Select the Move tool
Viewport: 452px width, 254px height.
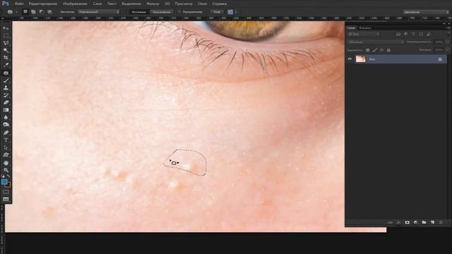coord(6,28)
